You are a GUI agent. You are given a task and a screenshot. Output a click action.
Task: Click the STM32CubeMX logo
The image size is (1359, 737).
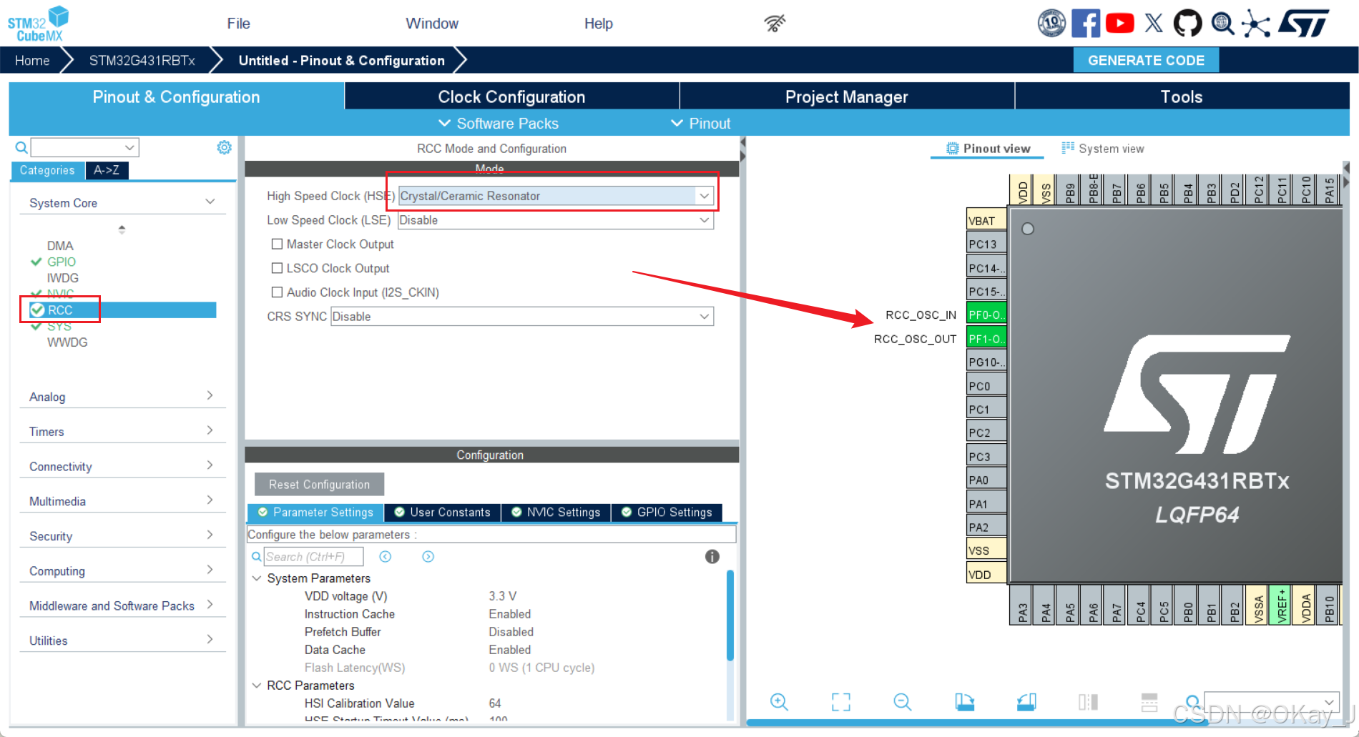(38, 24)
